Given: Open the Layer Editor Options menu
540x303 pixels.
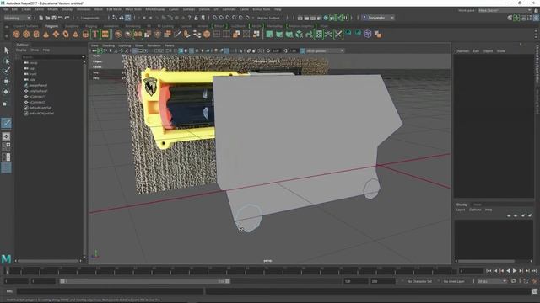Looking at the screenshot, I should 475,210.
